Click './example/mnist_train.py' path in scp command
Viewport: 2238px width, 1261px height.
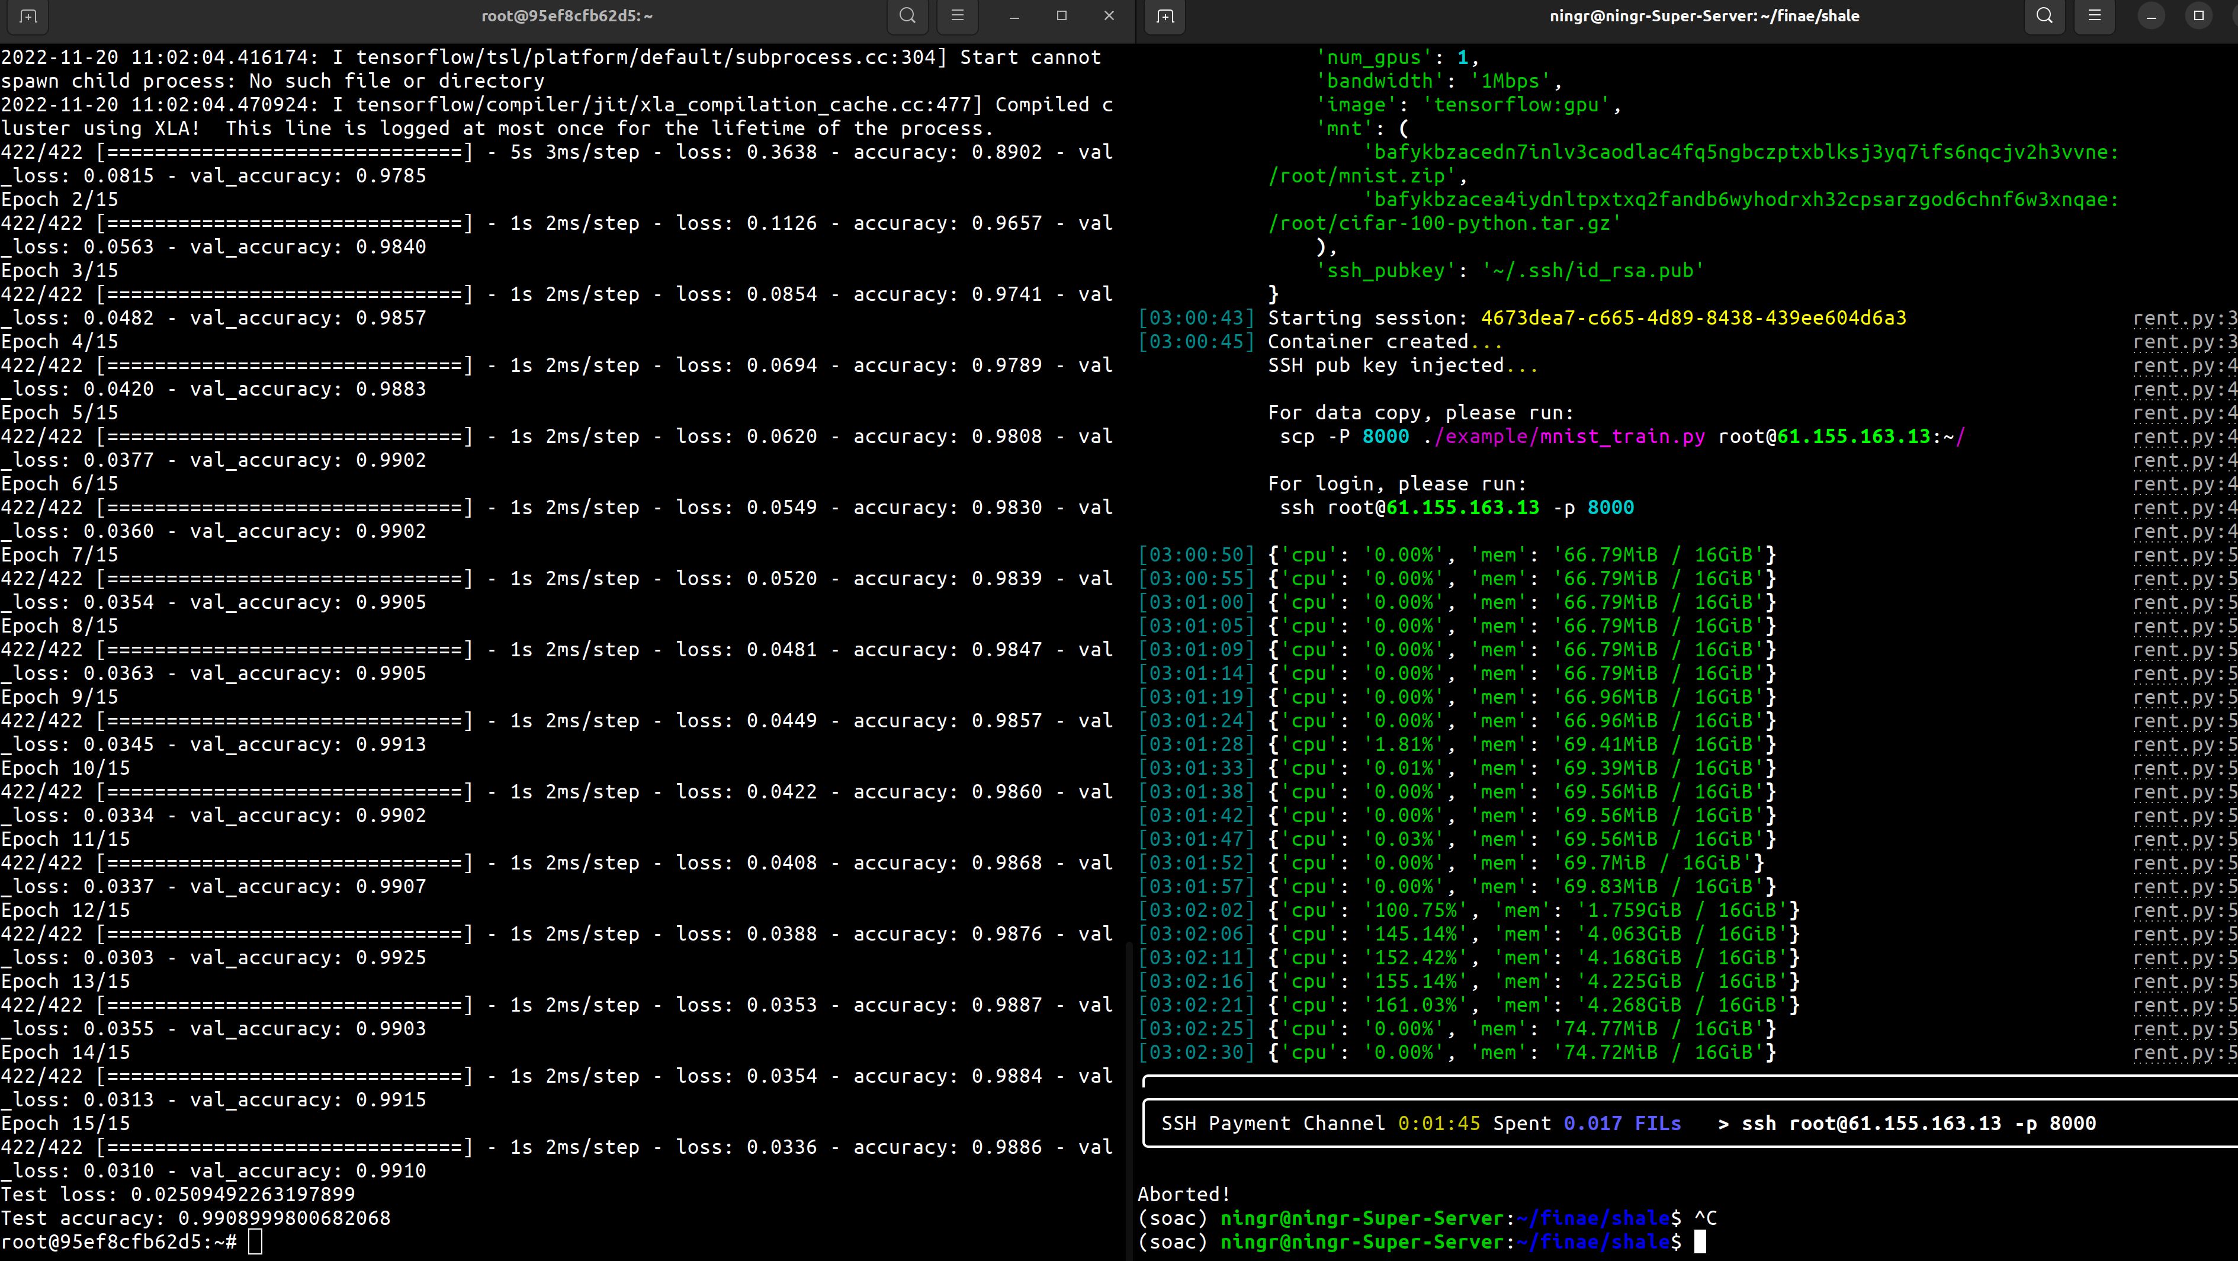(1564, 437)
